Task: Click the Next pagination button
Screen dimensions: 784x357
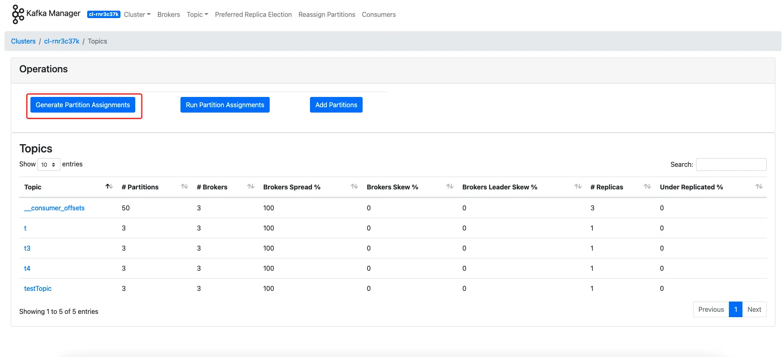Action: click(x=754, y=309)
